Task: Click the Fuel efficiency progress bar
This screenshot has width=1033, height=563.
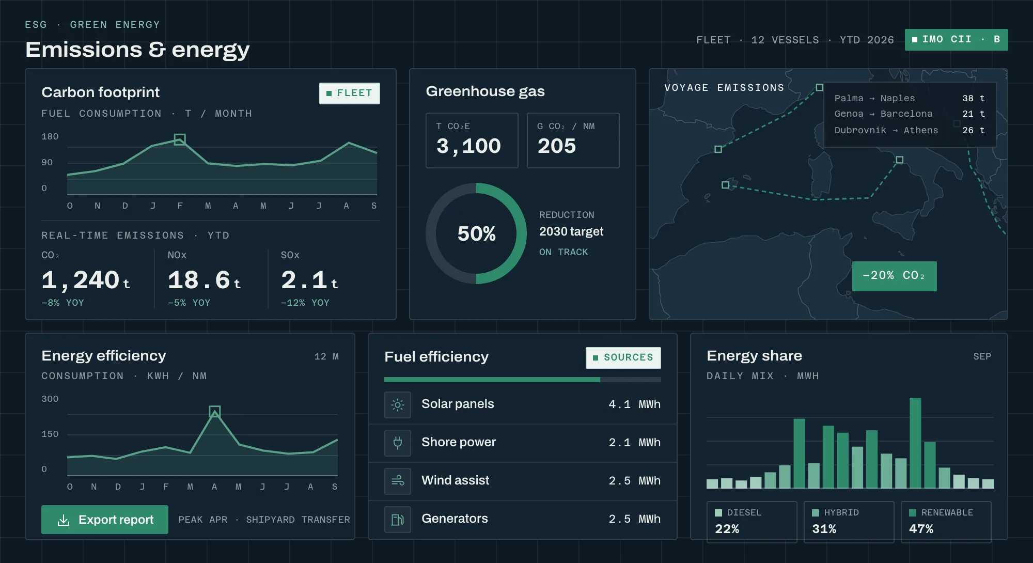Action: 523,380
